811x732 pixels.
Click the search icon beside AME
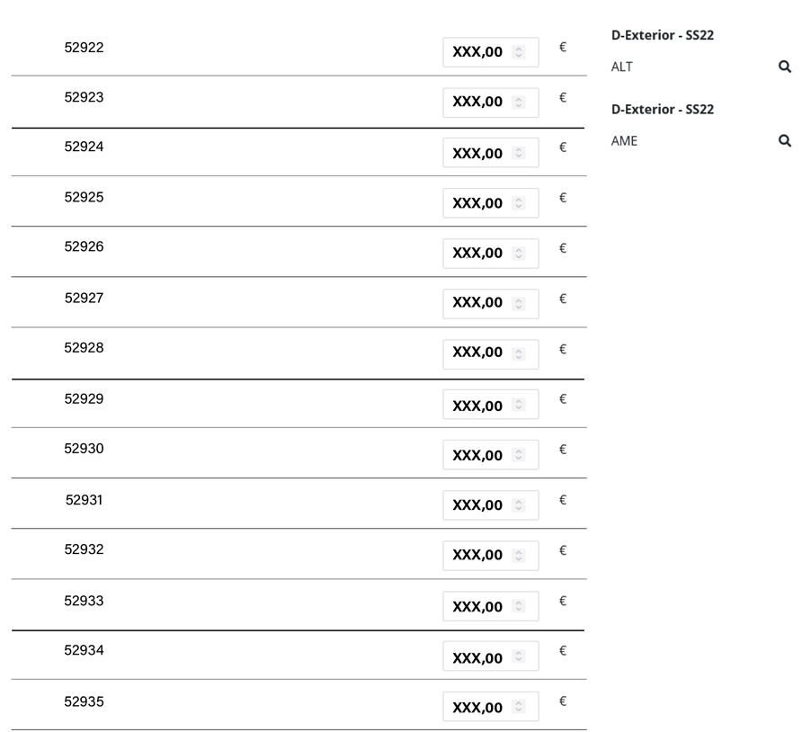click(x=784, y=140)
